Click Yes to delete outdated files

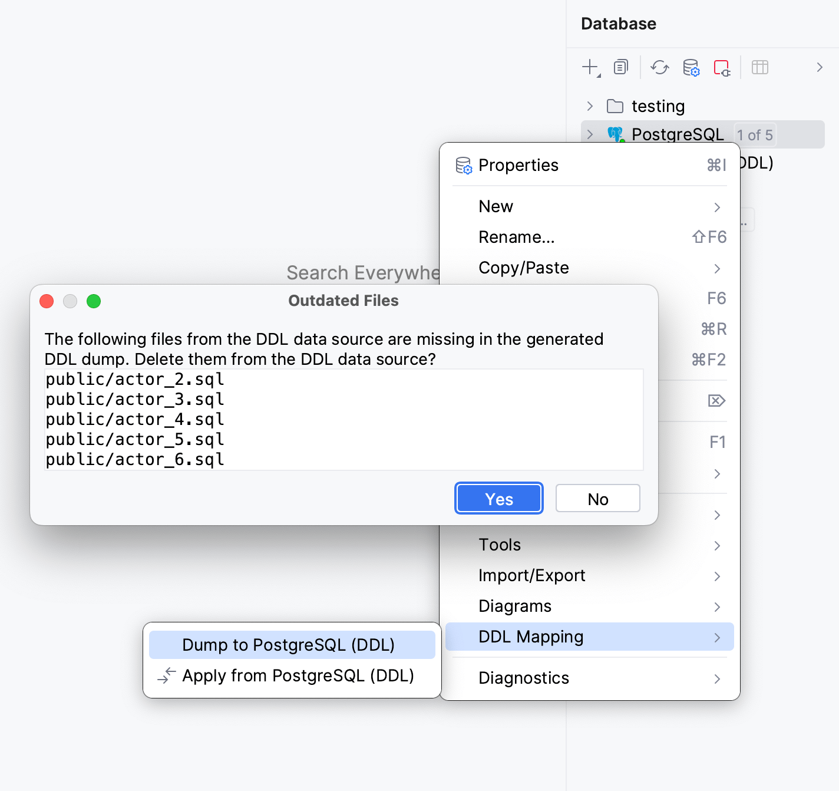click(x=498, y=498)
